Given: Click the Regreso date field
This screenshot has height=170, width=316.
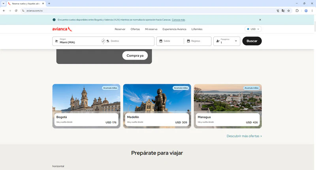Looking at the screenshot, I should click(198, 41).
